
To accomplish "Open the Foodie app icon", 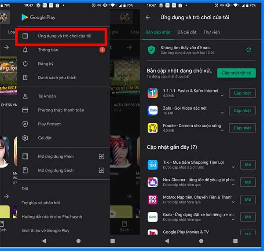I will (153, 128).
